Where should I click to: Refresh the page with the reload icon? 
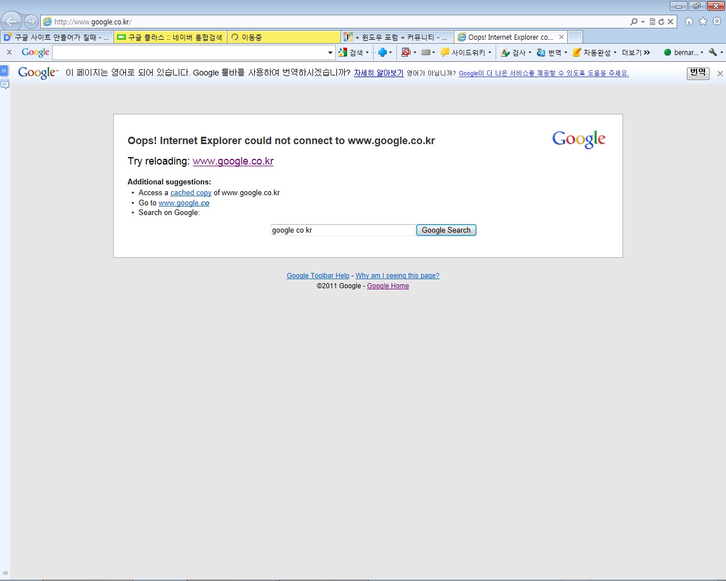(x=661, y=22)
